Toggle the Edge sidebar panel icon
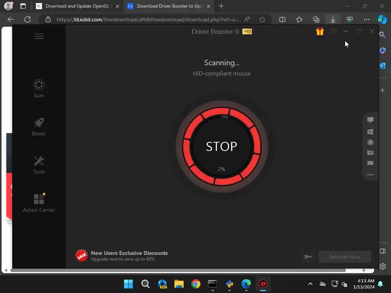Viewport: 391px width, 293px height. pyautogui.click(x=383, y=251)
